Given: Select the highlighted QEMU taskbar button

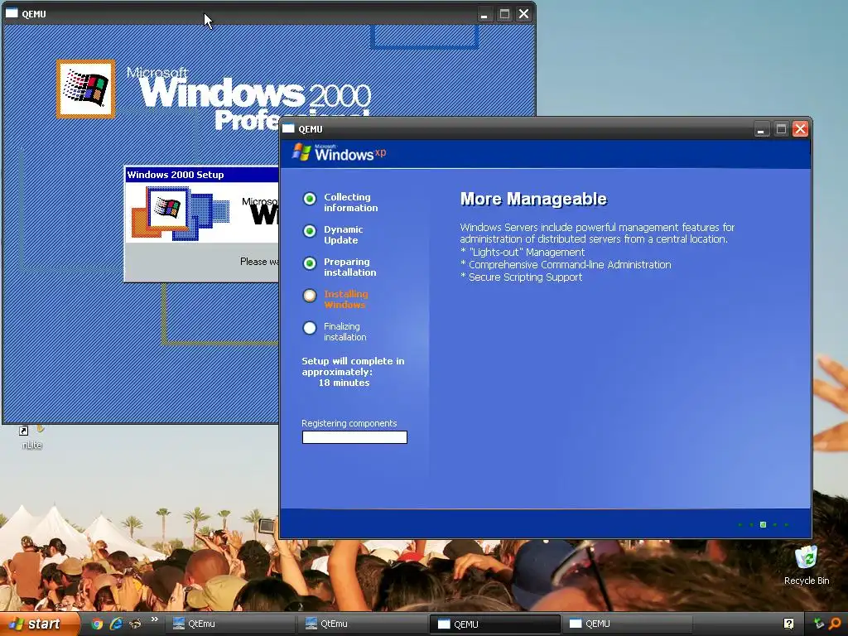Looking at the screenshot, I should tap(494, 624).
